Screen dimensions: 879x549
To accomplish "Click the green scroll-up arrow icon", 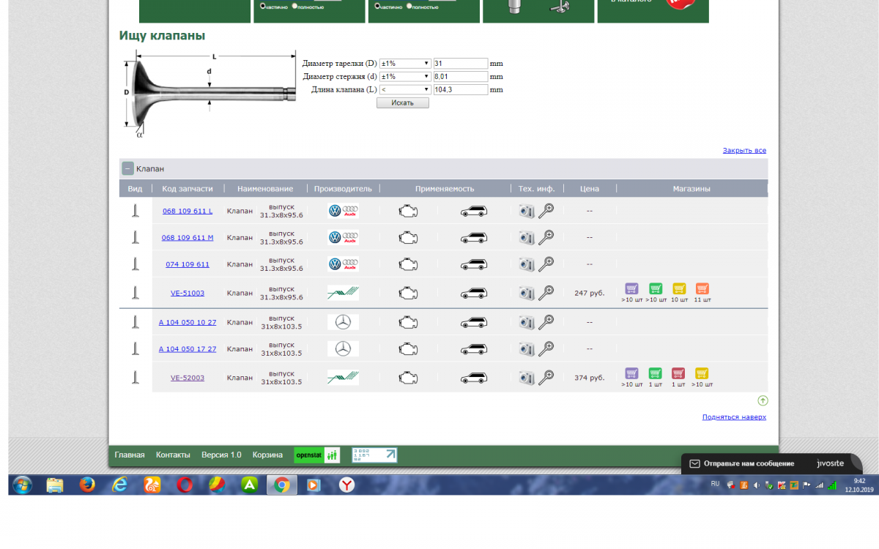I will click(763, 400).
